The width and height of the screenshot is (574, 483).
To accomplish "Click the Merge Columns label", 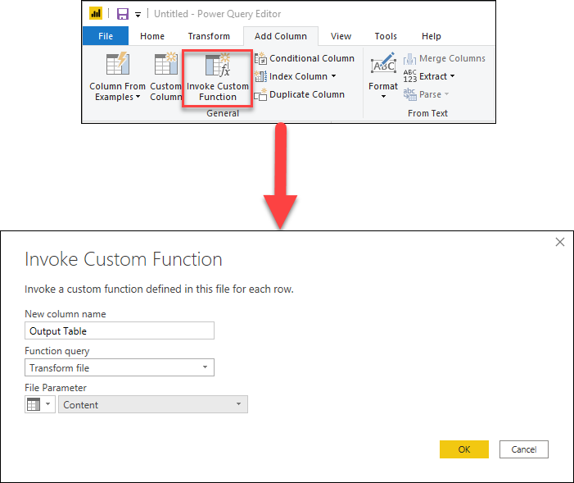I will point(452,58).
